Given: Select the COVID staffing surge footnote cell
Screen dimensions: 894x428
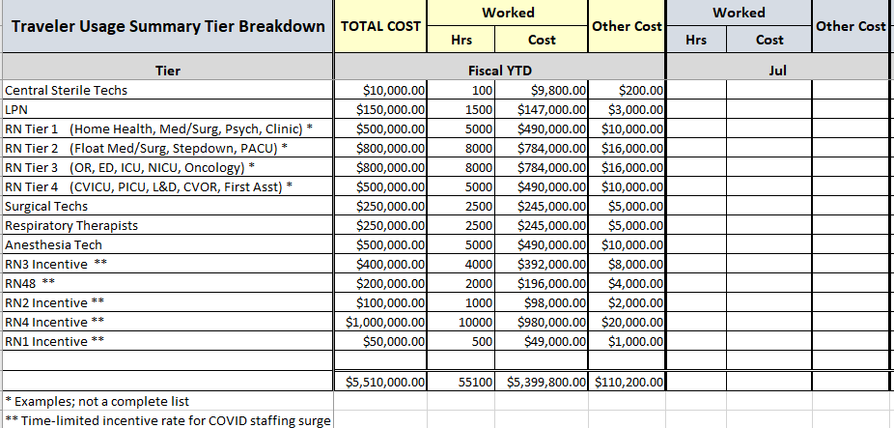Looking at the screenshot, I should pos(168,420).
